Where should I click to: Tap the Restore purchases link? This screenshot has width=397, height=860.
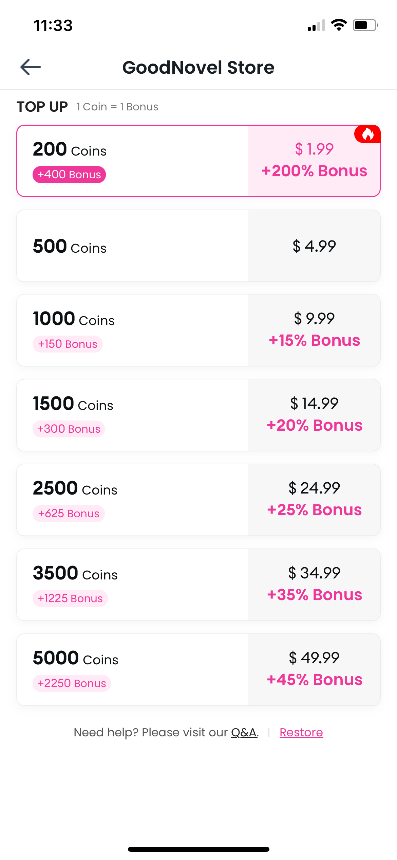pos(301,733)
